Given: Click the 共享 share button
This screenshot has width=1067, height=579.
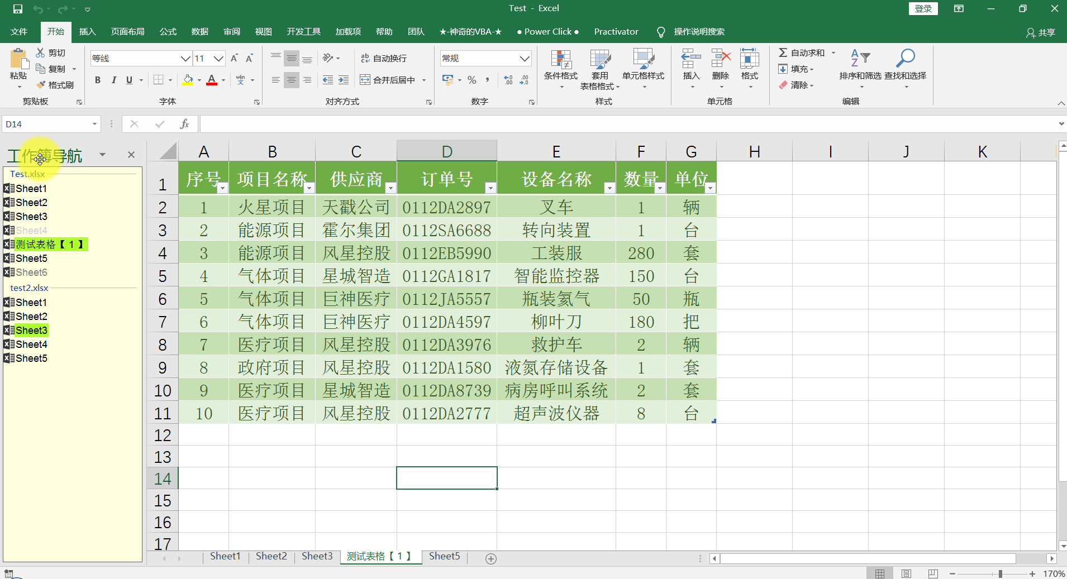Looking at the screenshot, I should (x=1041, y=32).
